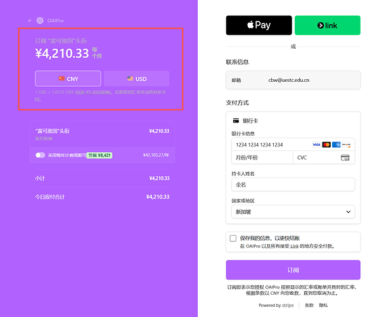This screenshot has height=317, width=372.
Task: Select CNY currency option
Action: coord(68,79)
